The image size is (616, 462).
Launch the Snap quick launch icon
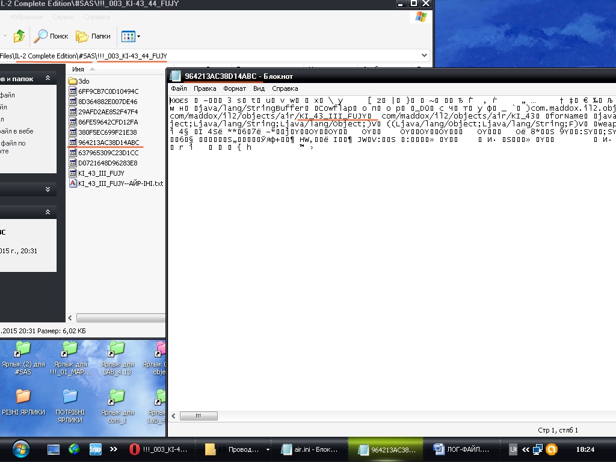(96, 449)
